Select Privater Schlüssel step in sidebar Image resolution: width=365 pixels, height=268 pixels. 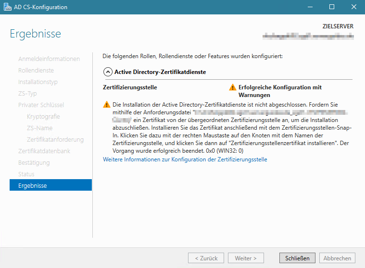point(41,105)
